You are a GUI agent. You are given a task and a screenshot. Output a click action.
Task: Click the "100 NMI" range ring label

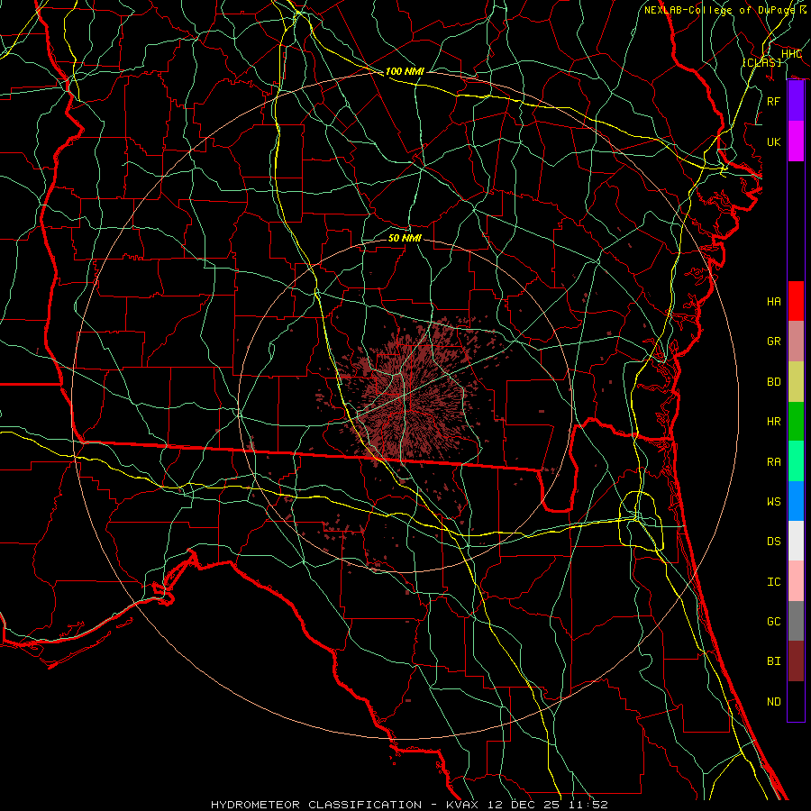(405, 71)
